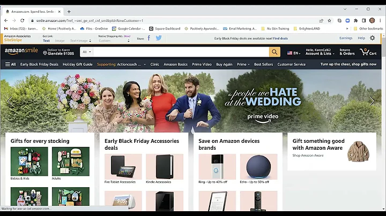The width and height of the screenshot is (386, 216).
Task: Bookmark this page with star icon
Action: pos(329,21)
